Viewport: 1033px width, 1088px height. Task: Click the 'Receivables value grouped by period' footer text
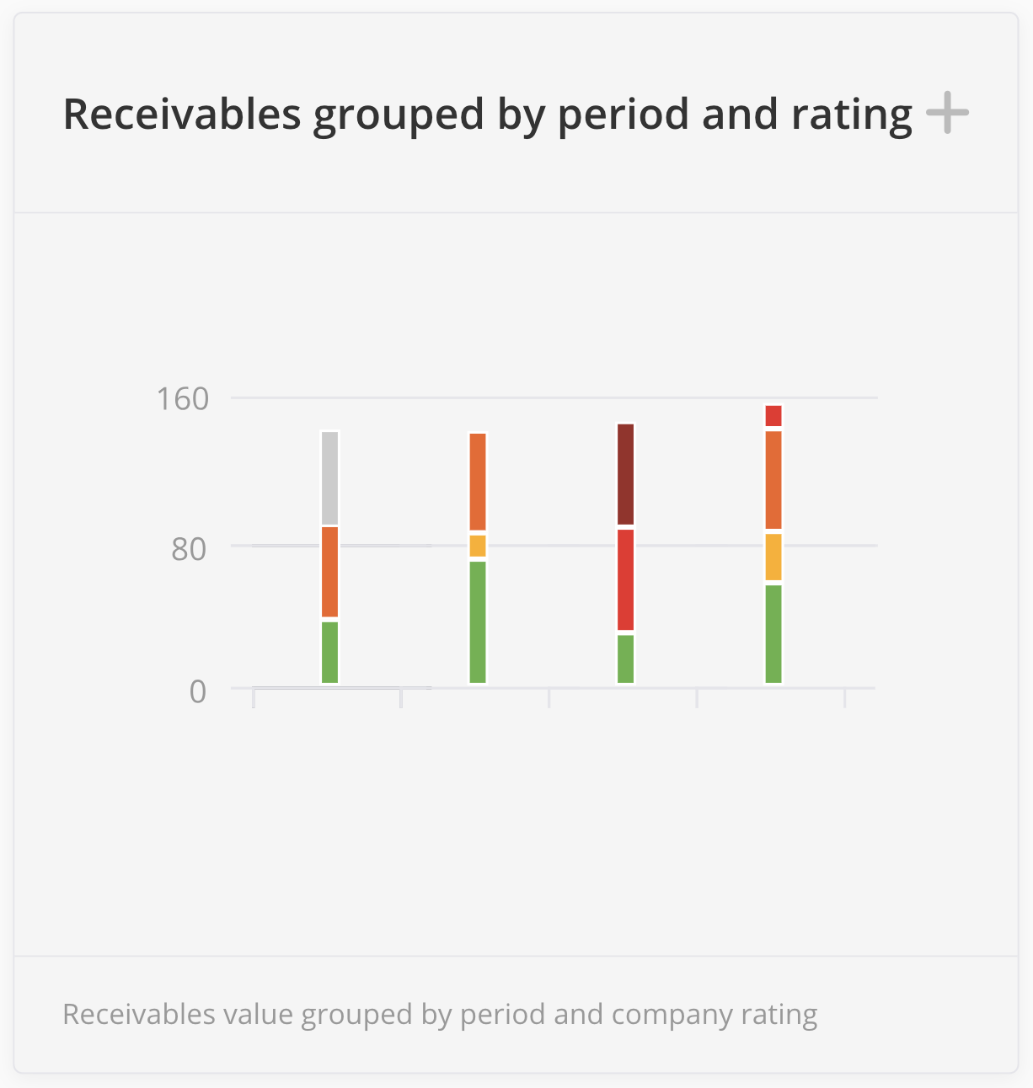tap(440, 1014)
